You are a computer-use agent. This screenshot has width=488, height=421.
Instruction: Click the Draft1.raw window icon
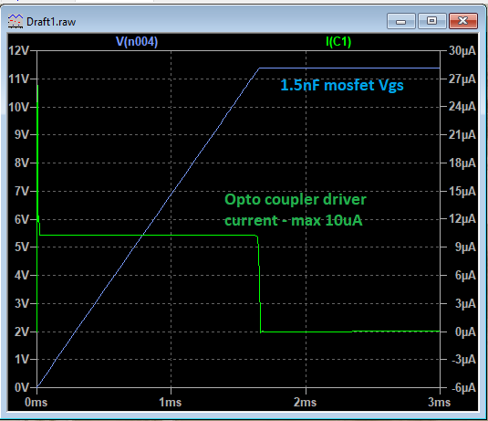16,22
